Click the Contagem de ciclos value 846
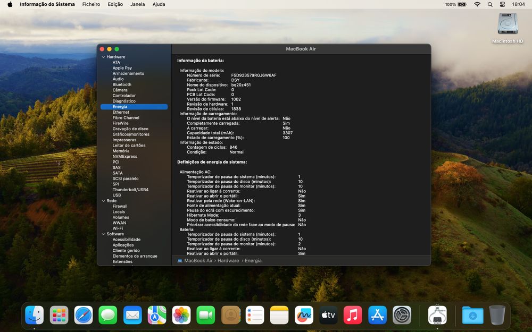 coord(234,147)
